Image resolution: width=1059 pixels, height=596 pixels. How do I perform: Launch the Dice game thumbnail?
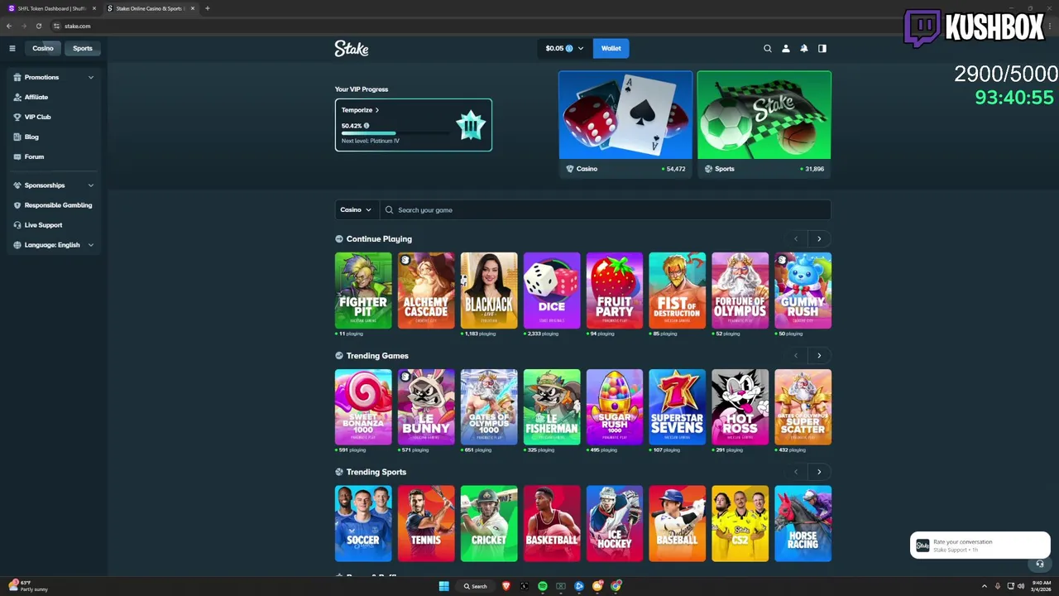tap(552, 291)
